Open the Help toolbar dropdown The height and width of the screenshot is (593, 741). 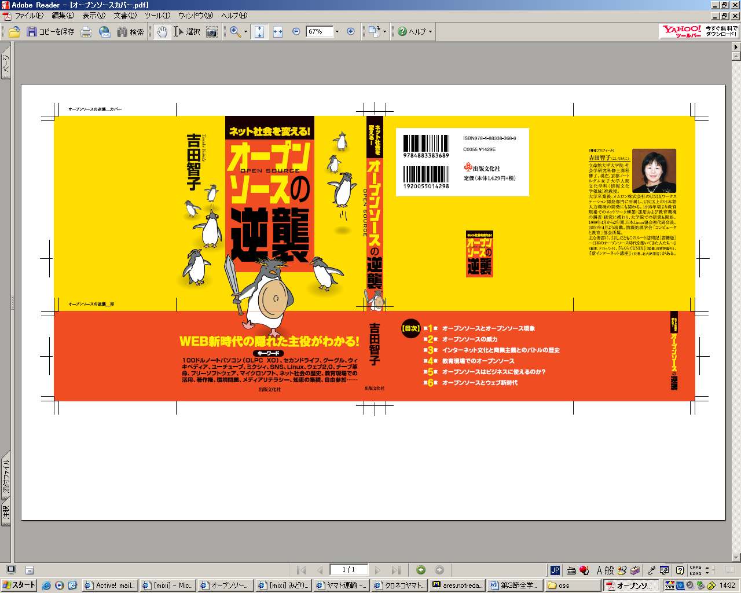(x=415, y=32)
